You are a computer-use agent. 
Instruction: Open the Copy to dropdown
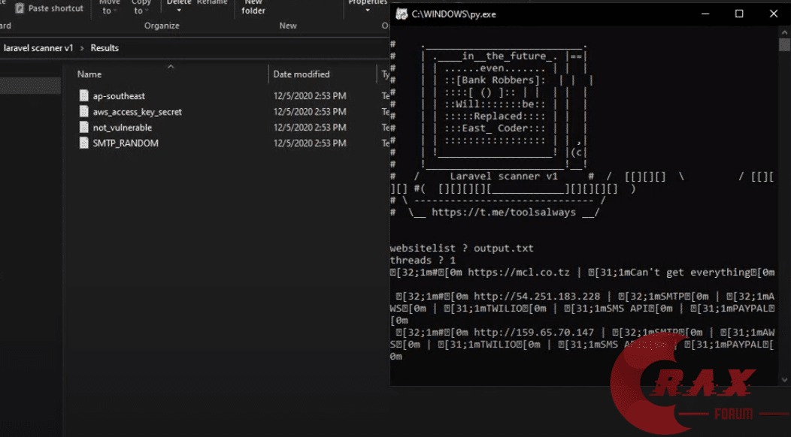pos(141,7)
